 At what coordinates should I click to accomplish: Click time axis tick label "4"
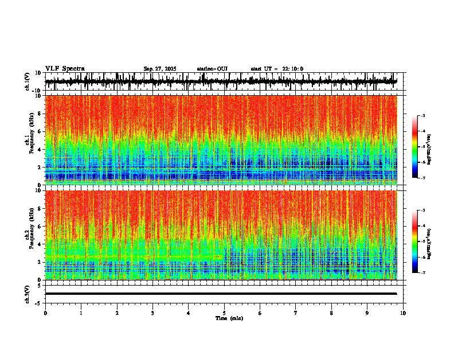tap(189, 313)
